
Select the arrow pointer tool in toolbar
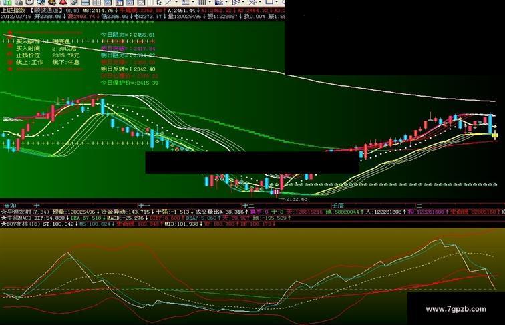point(159,2)
